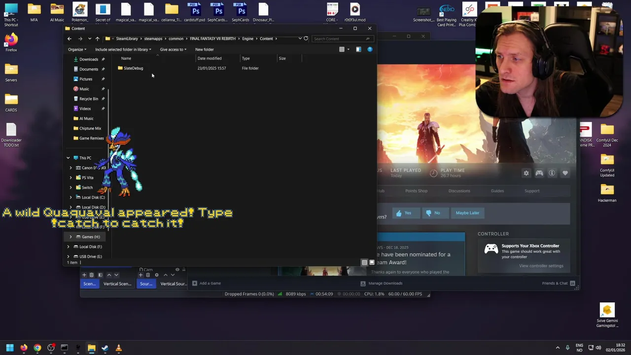Open the Organize dropdown menu
Viewport: 631px width, 355px height.
pyautogui.click(x=77, y=49)
